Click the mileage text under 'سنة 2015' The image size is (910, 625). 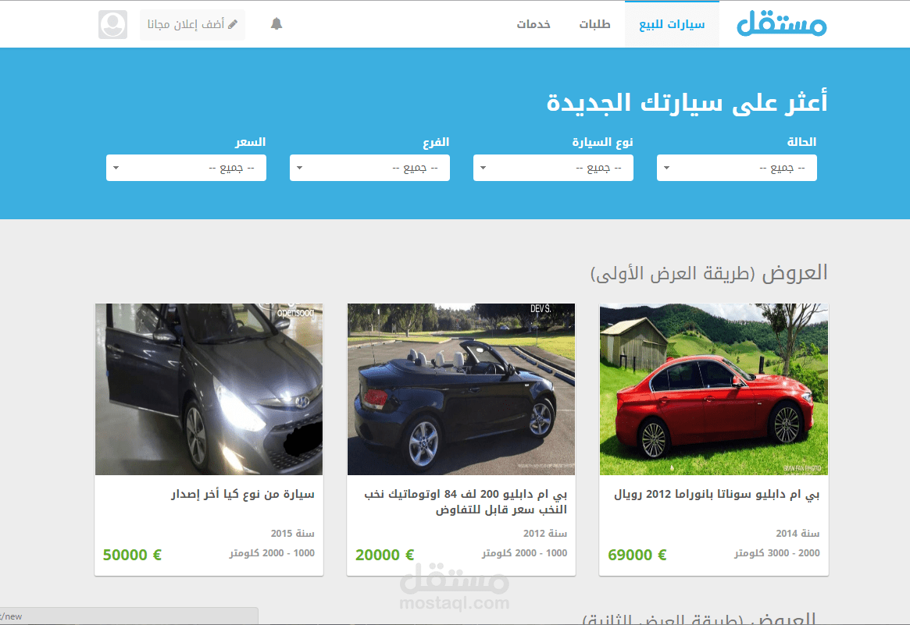[x=272, y=553]
